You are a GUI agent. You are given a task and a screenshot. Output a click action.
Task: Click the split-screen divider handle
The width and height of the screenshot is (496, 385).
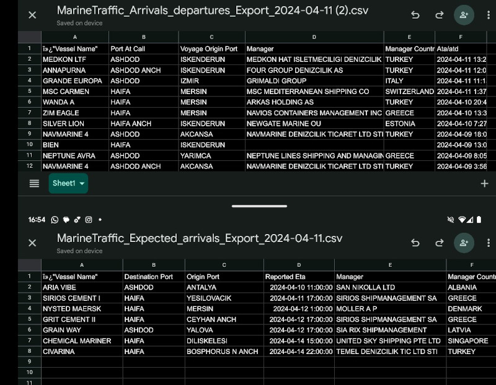(259, 205)
